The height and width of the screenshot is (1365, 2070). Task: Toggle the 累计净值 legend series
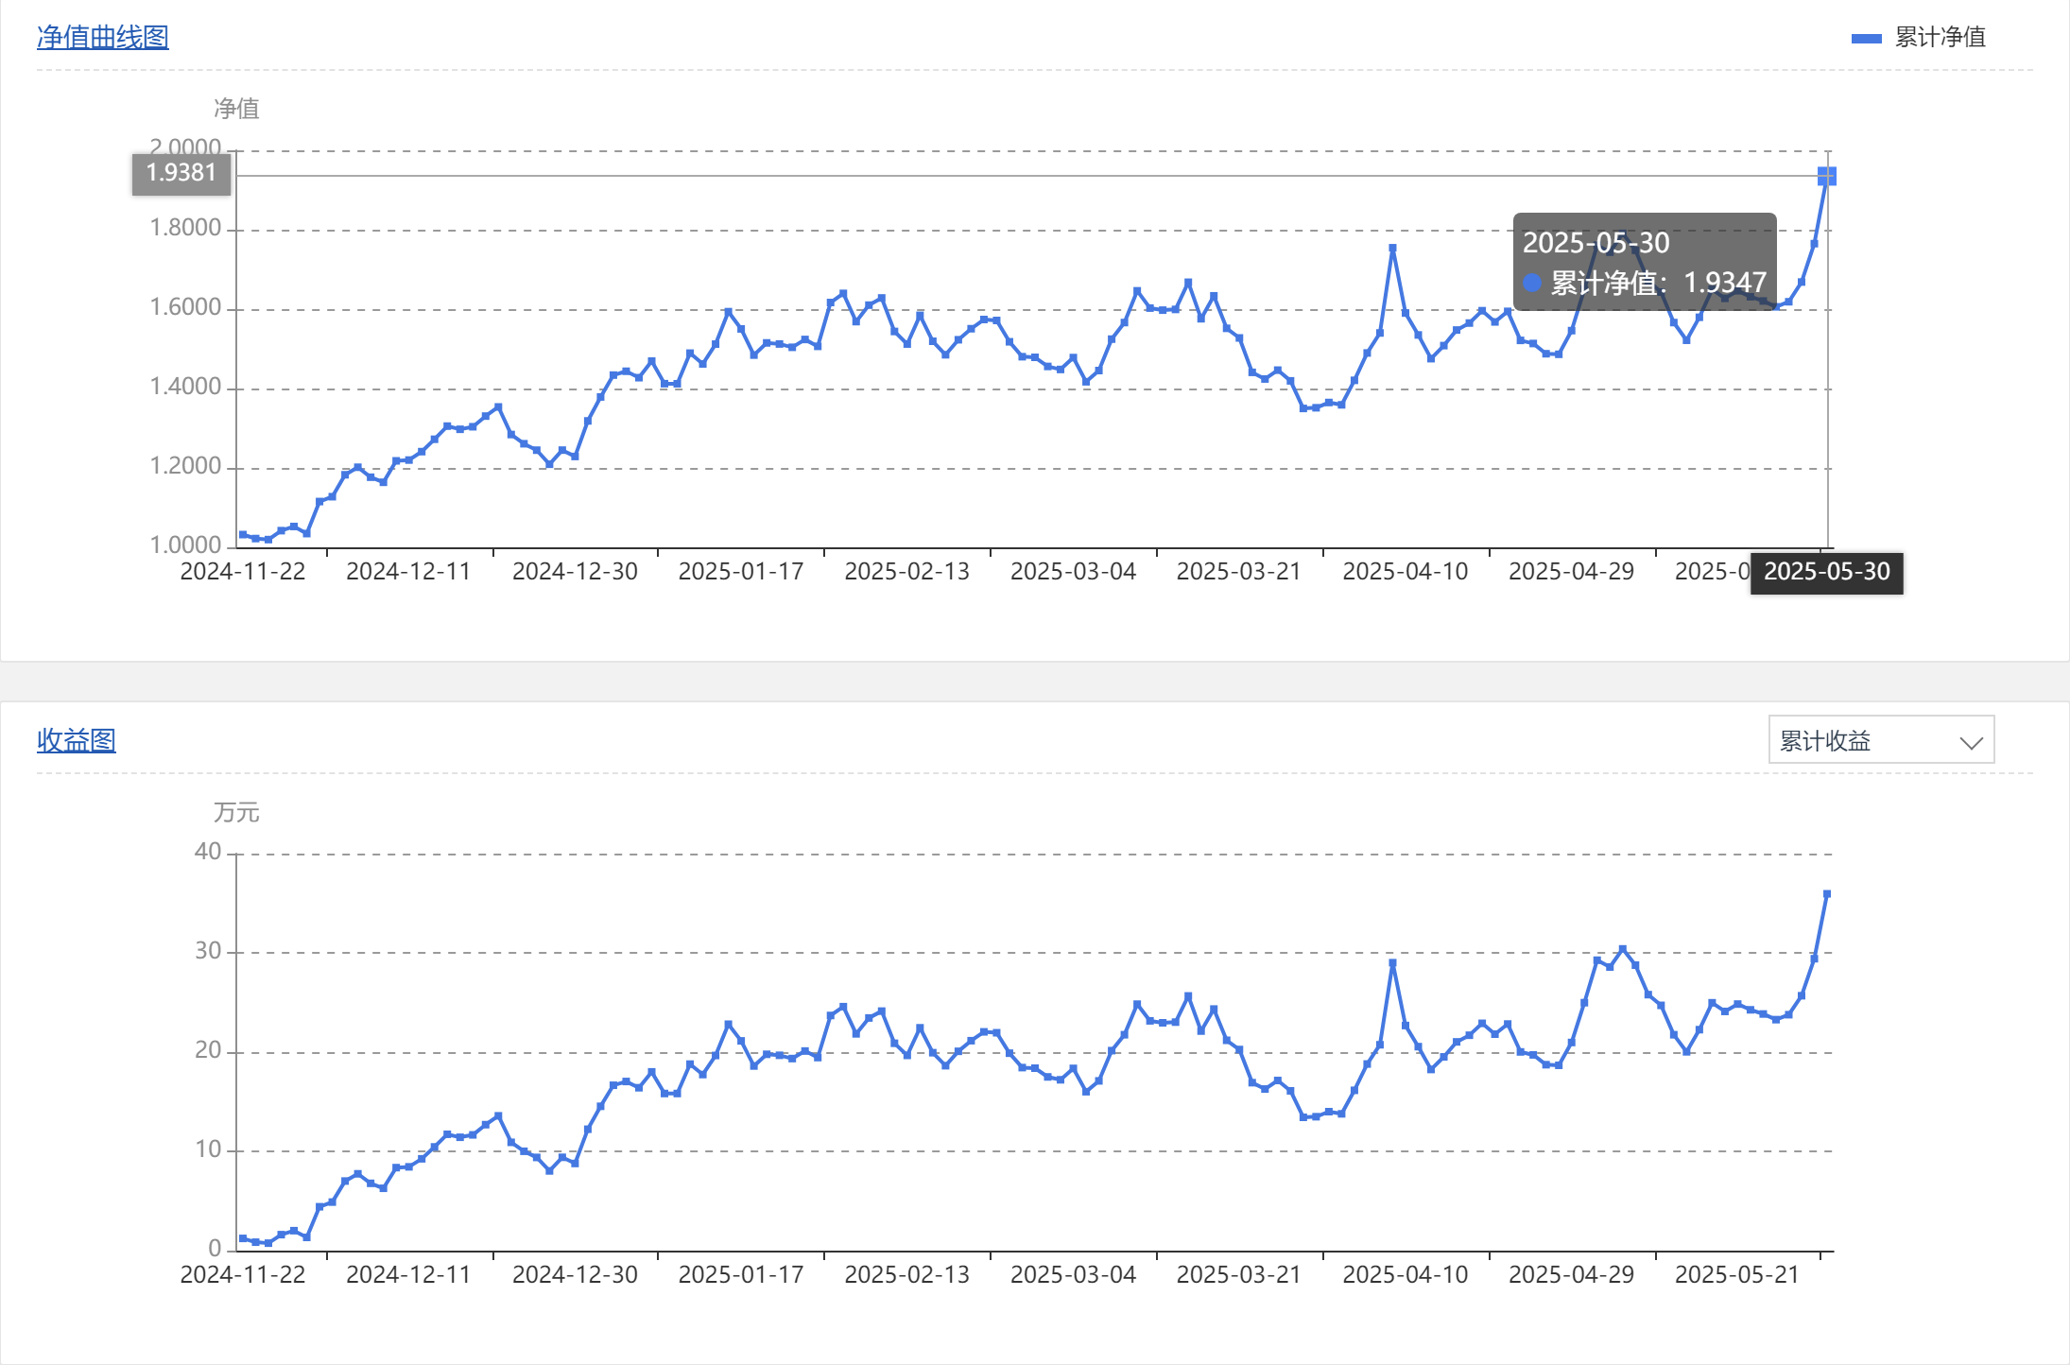click(x=1939, y=38)
